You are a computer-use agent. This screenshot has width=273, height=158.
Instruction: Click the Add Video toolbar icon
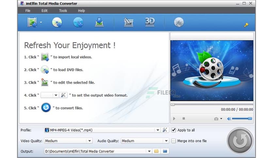pos(32,22)
